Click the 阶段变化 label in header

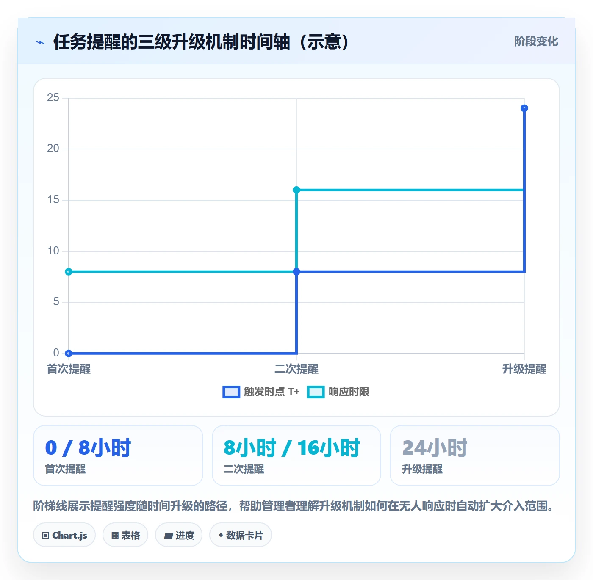point(536,41)
